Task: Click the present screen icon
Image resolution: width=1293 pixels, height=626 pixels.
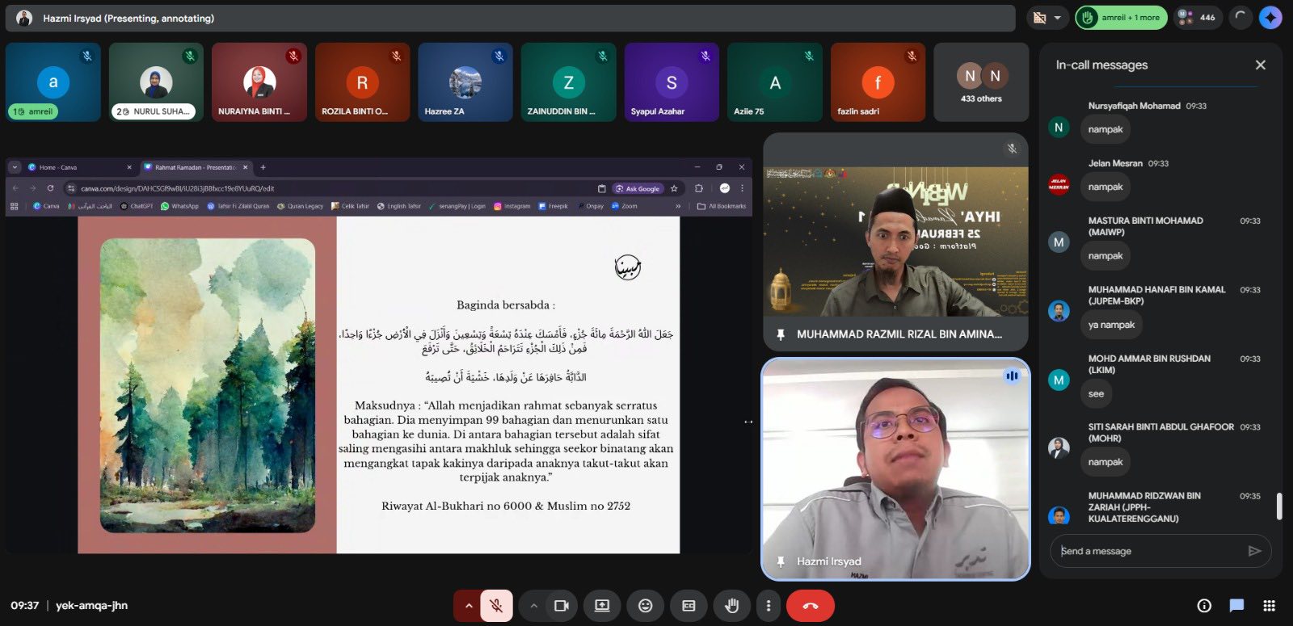Action: [602, 606]
